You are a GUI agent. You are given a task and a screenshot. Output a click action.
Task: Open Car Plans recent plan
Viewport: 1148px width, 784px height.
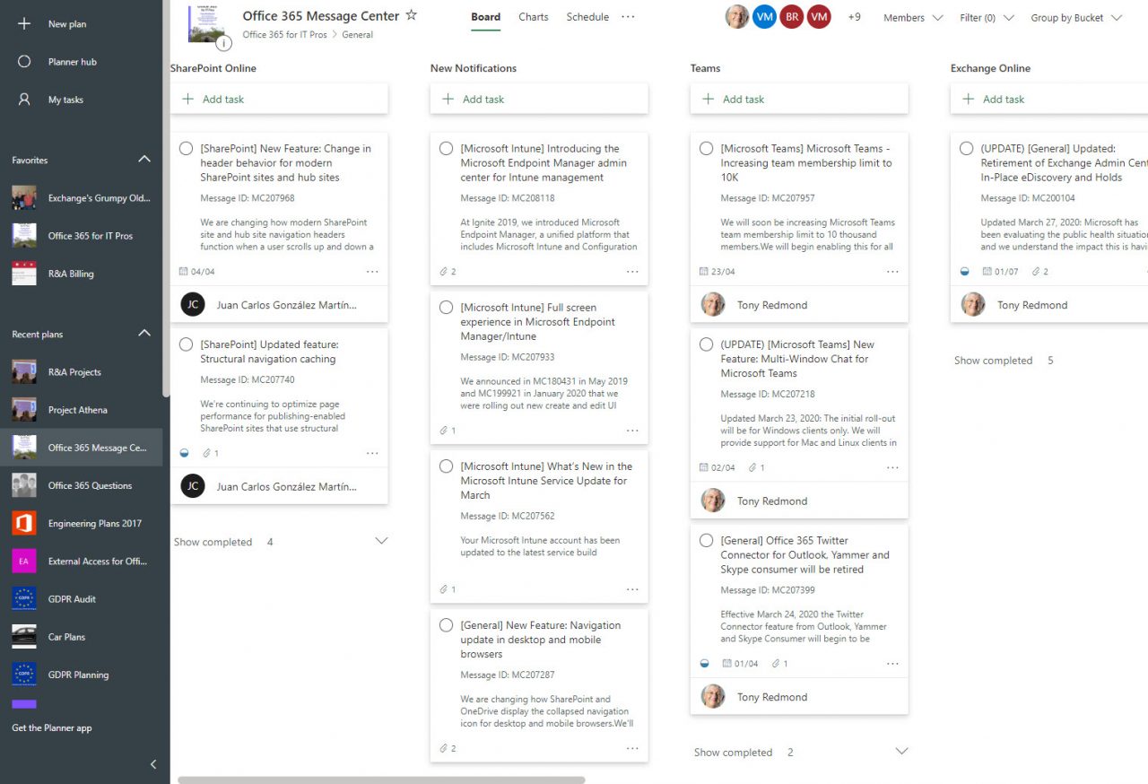tap(81, 637)
